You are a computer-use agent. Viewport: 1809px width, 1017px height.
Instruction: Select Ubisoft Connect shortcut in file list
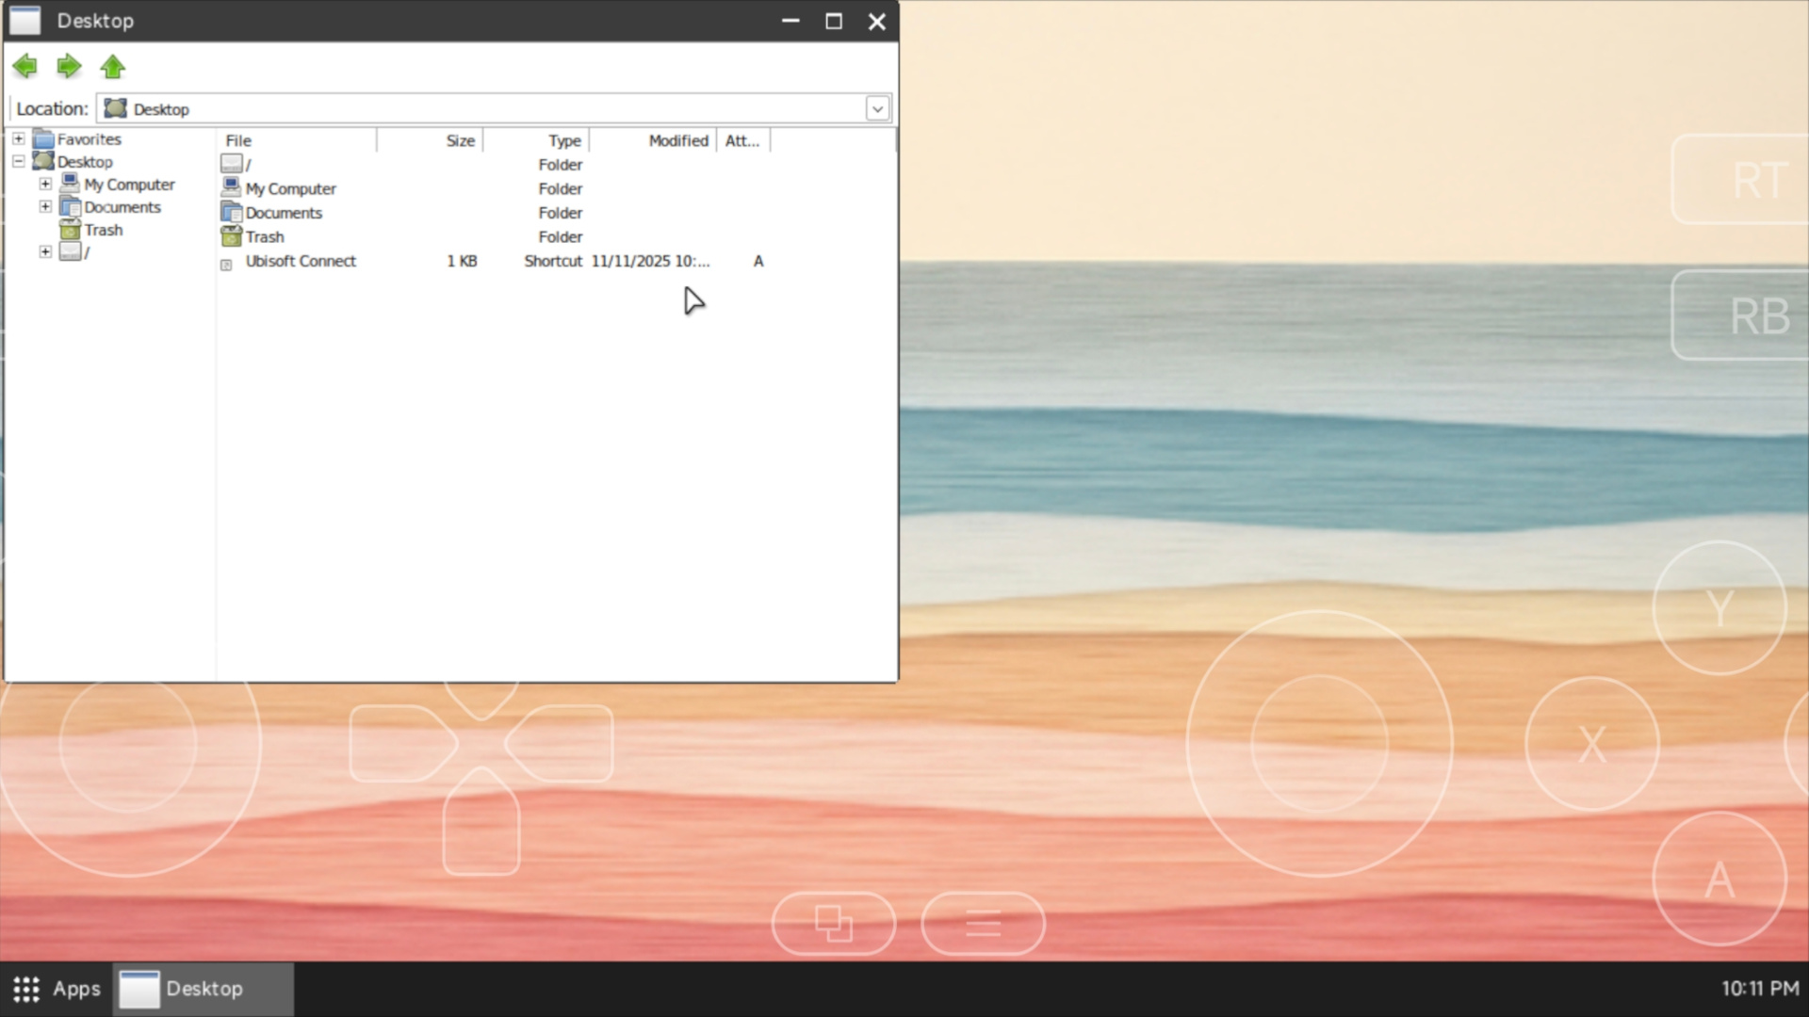tap(300, 262)
